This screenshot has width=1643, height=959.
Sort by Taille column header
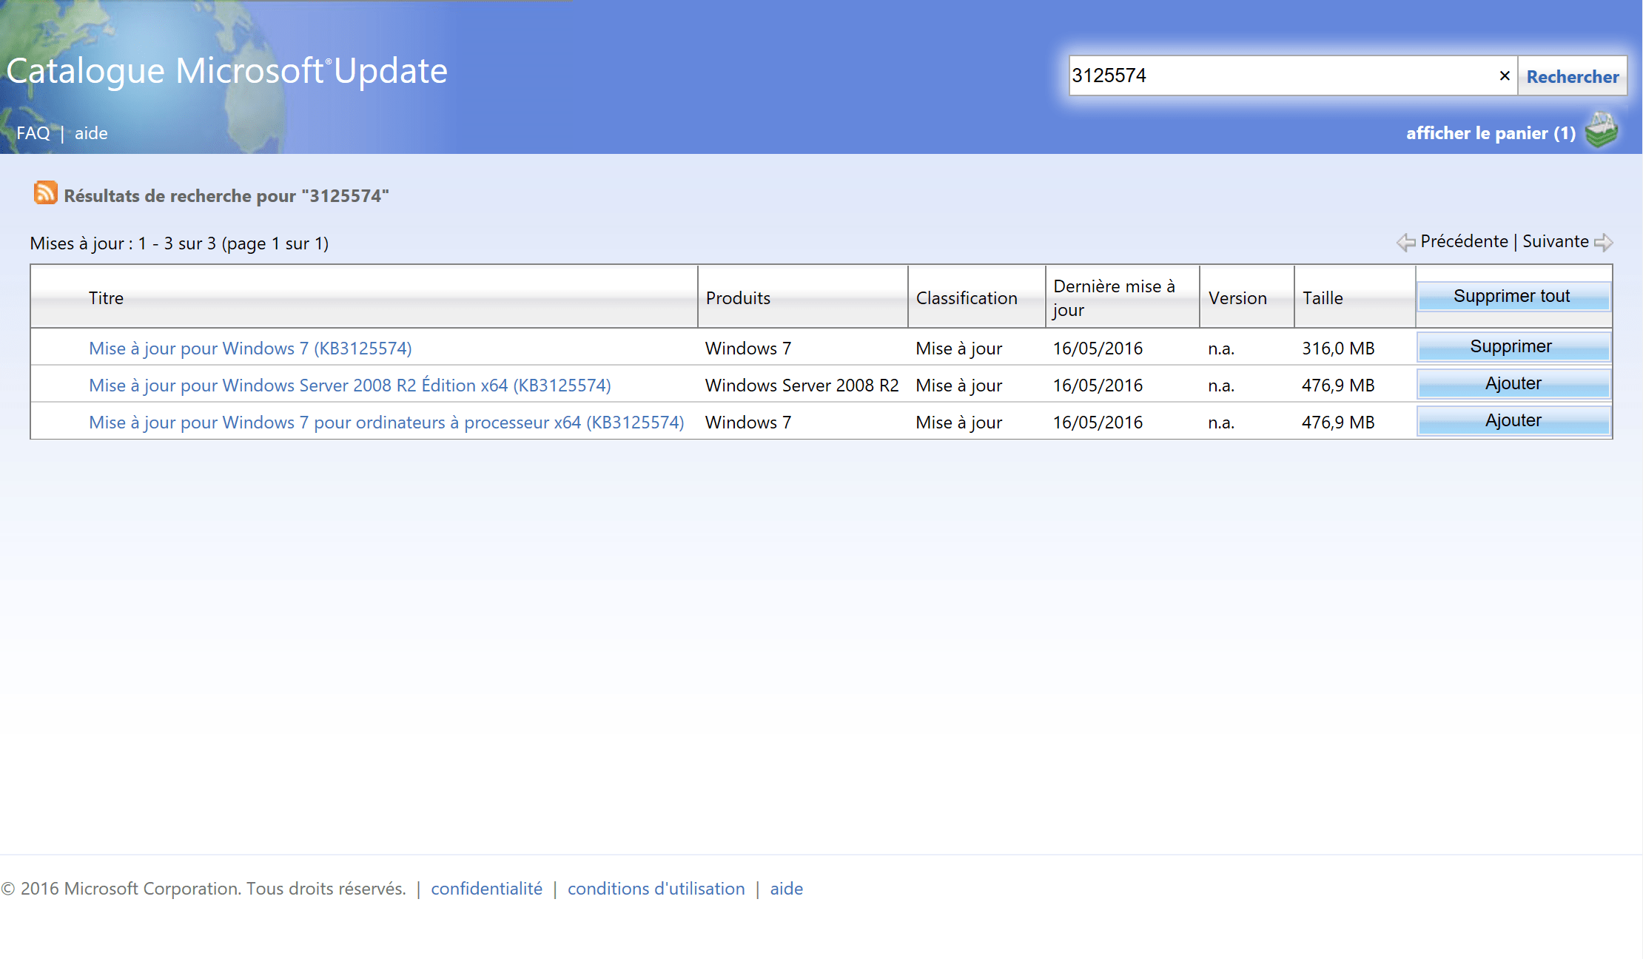[1323, 298]
